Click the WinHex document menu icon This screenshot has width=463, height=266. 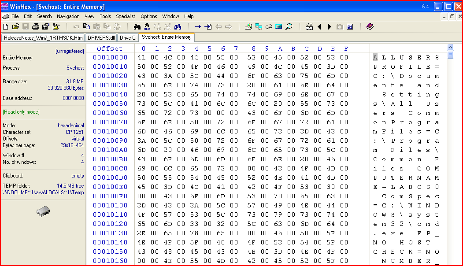coord(6,17)
